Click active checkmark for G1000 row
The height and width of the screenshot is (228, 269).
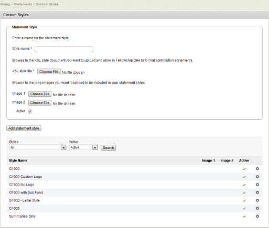244,169
